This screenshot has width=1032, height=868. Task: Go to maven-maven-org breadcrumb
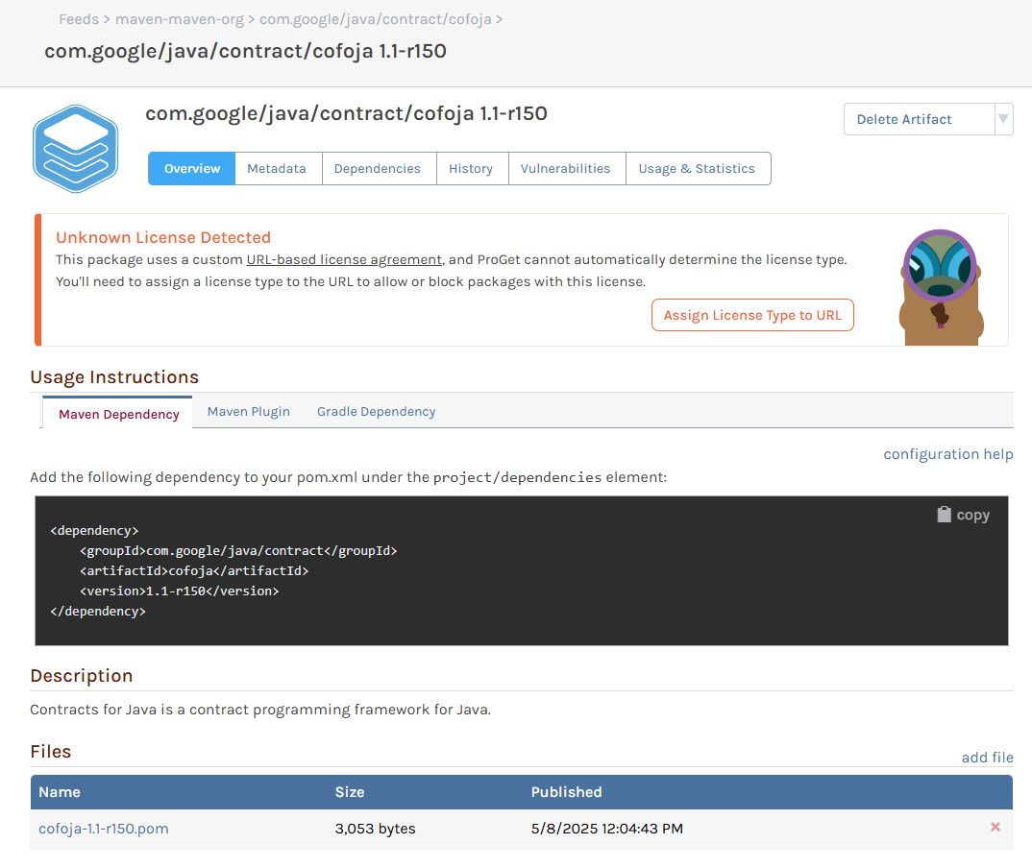click(x=179, y=19)
